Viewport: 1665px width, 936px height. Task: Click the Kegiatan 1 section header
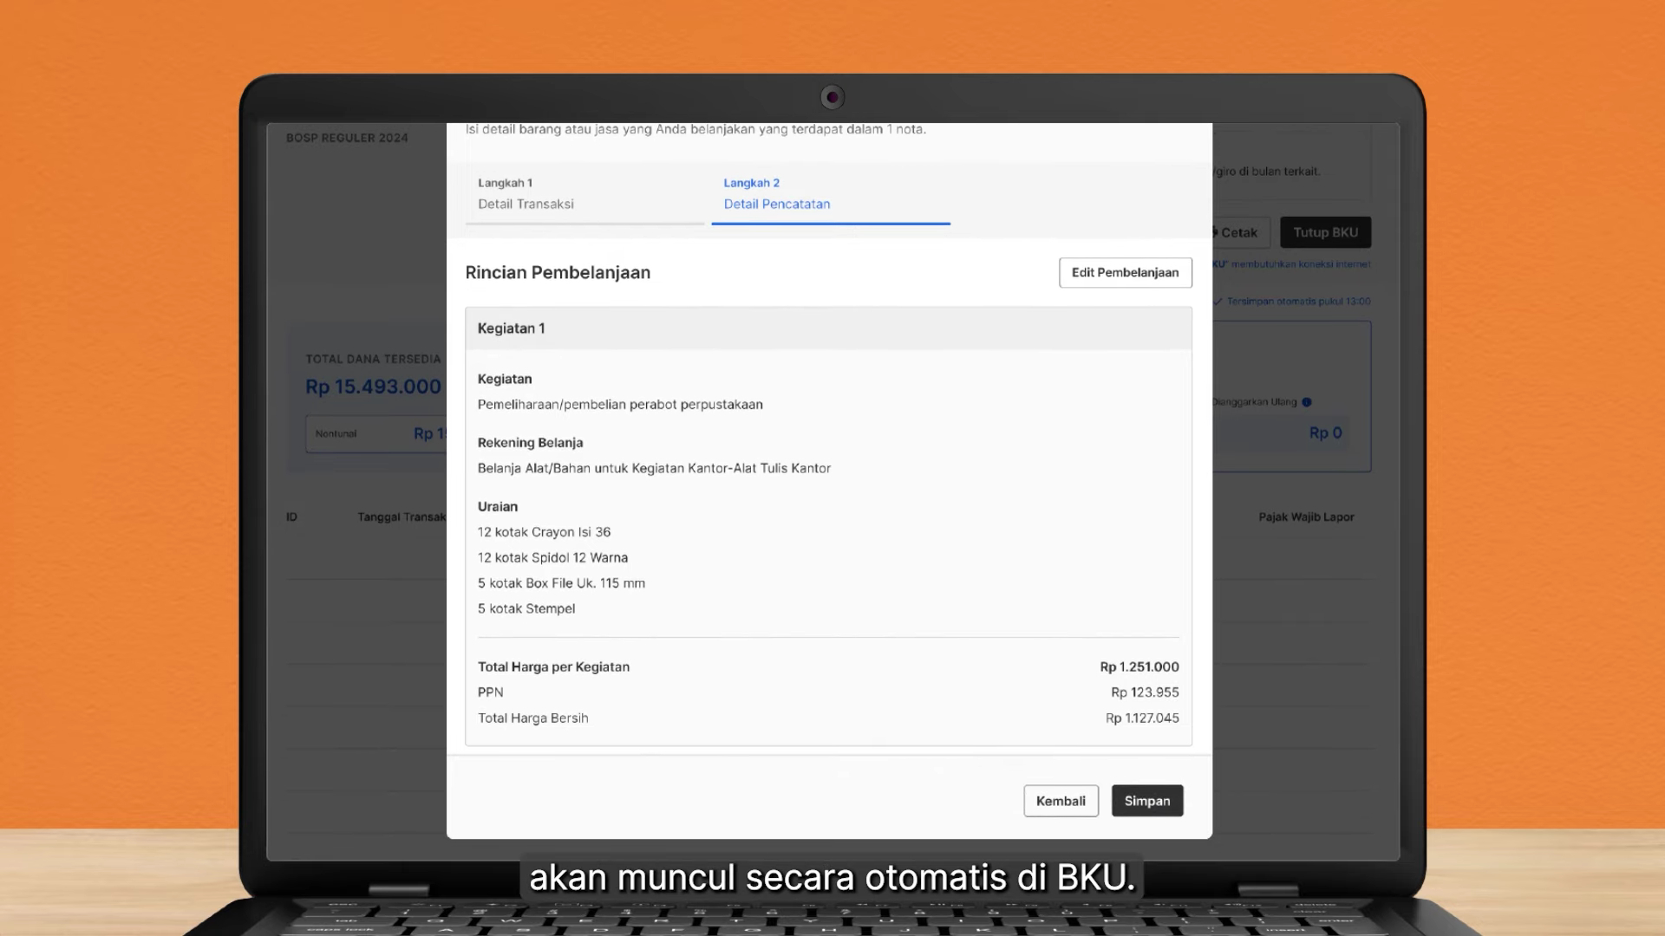tap(828, 328)
